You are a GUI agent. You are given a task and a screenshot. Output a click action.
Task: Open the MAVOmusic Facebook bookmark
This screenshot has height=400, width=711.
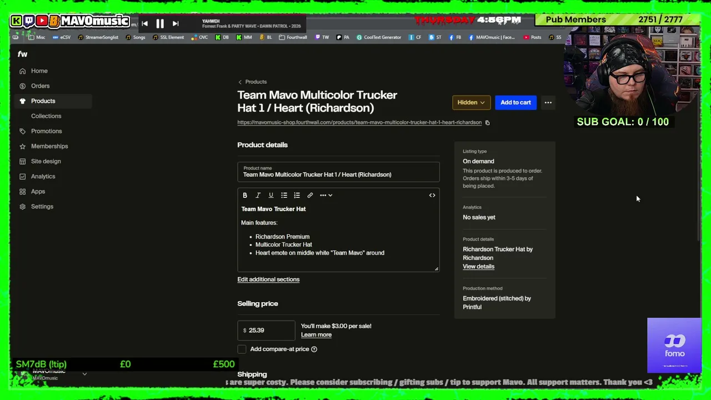(492, 37)
